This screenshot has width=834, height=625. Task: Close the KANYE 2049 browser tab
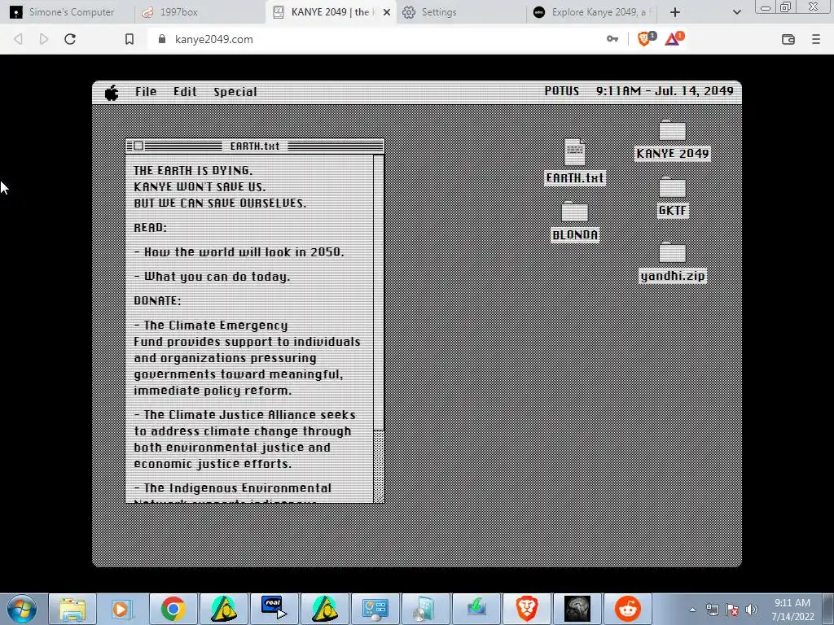pos(387,12)
